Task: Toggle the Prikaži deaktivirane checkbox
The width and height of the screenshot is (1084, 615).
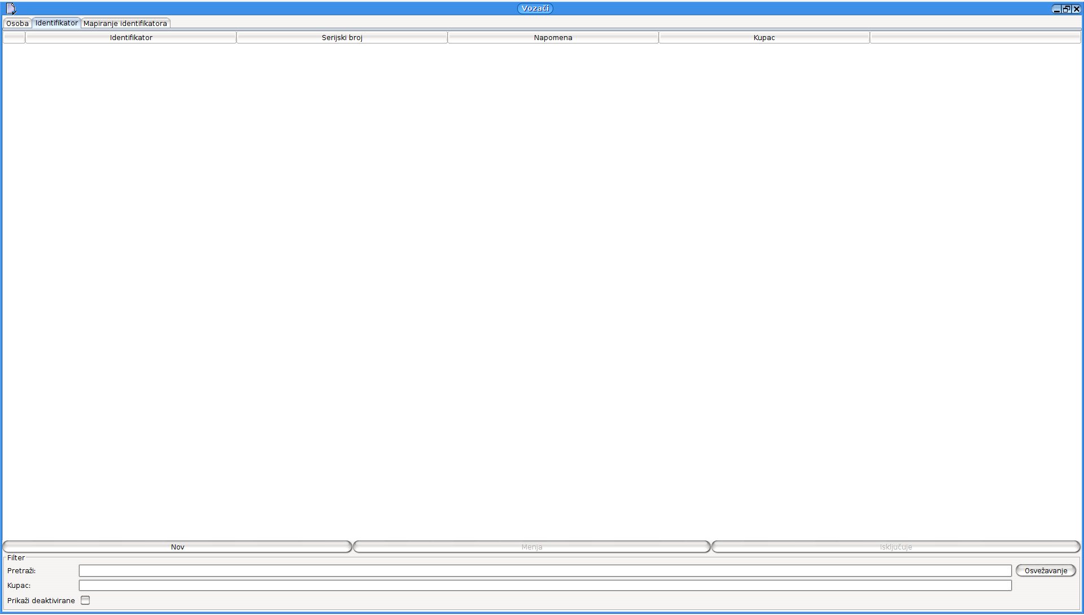Action: [85, 600]
